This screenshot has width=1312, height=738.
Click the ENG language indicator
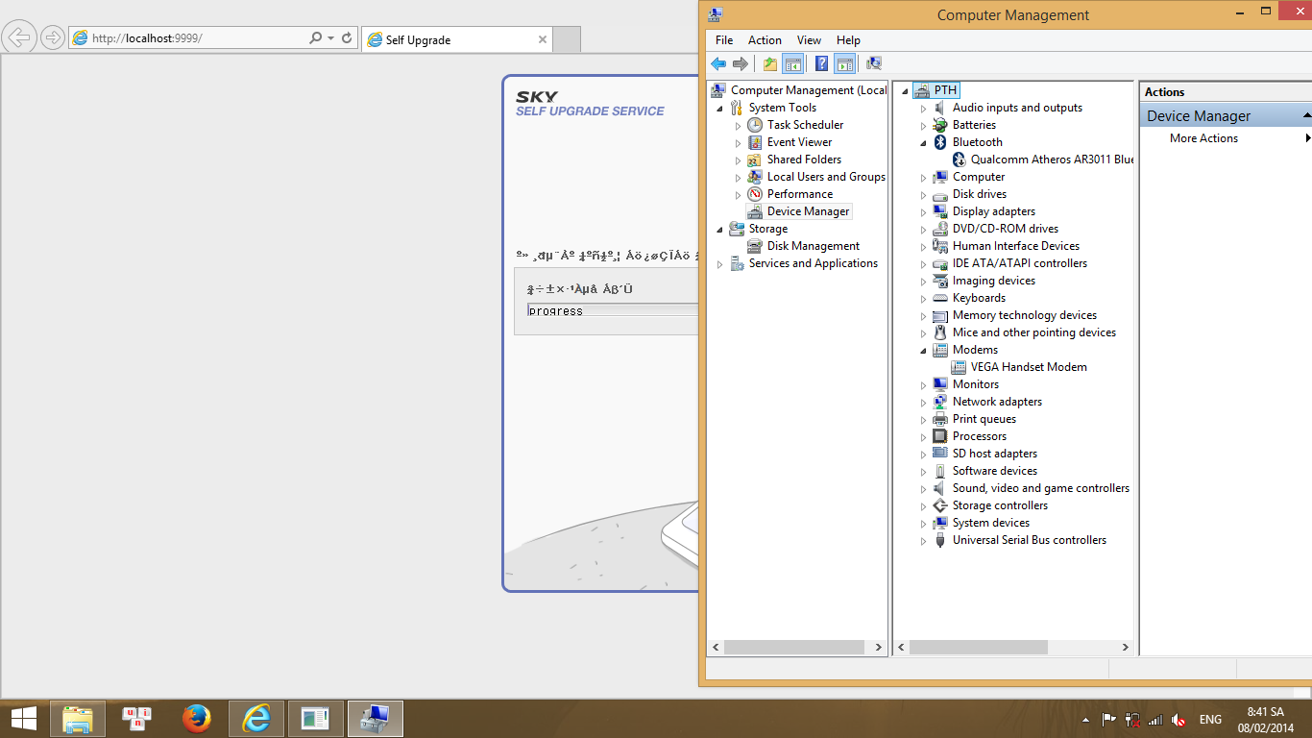coord(1210,719)
